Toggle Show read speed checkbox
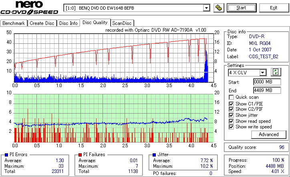The image size is (290, 177). click(x=231, y=121)
